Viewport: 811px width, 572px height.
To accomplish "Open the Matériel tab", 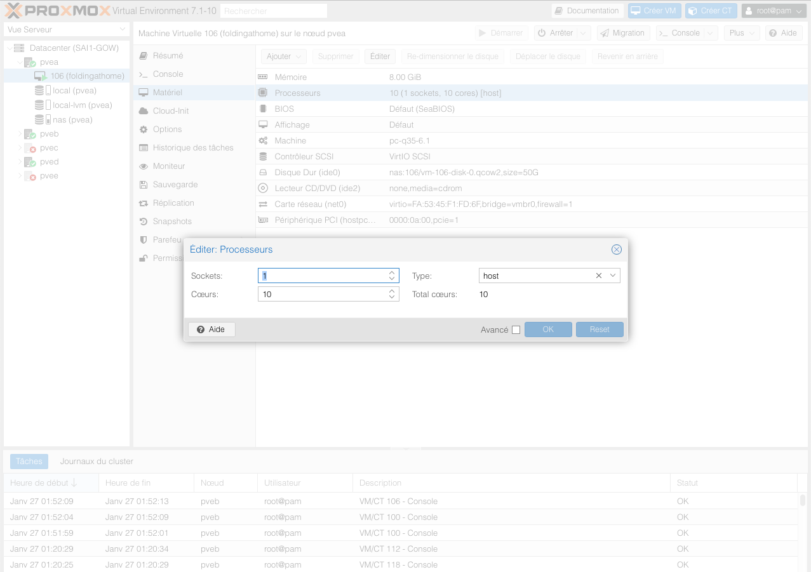I will (x=194, y=93).
